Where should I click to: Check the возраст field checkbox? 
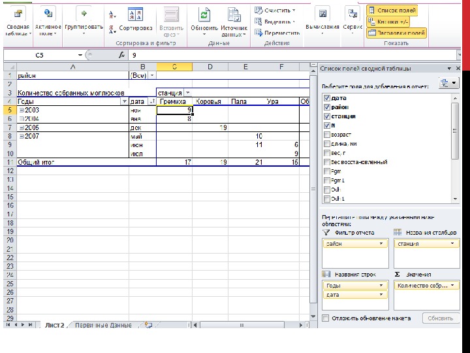pos(327,135)
